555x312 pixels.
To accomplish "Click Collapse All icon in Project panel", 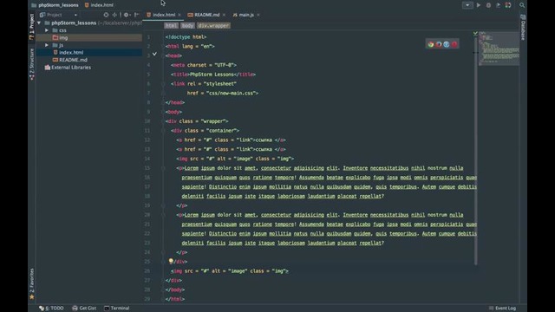I will [x=114, y=15].
